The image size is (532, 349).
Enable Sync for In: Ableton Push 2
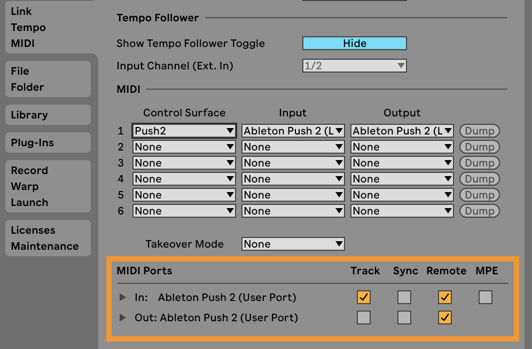tap(404, 297)
